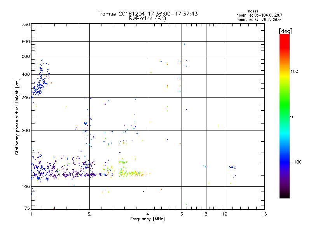The image size is (311, 233).
Task: Click the colorbar tick label '0'
Action: [x=291, y=117]
